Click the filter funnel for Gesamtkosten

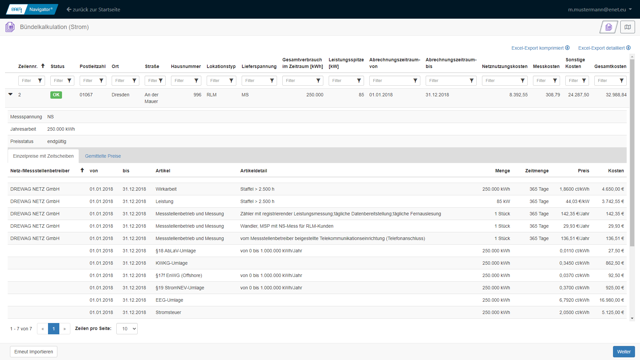pos(622,81)
